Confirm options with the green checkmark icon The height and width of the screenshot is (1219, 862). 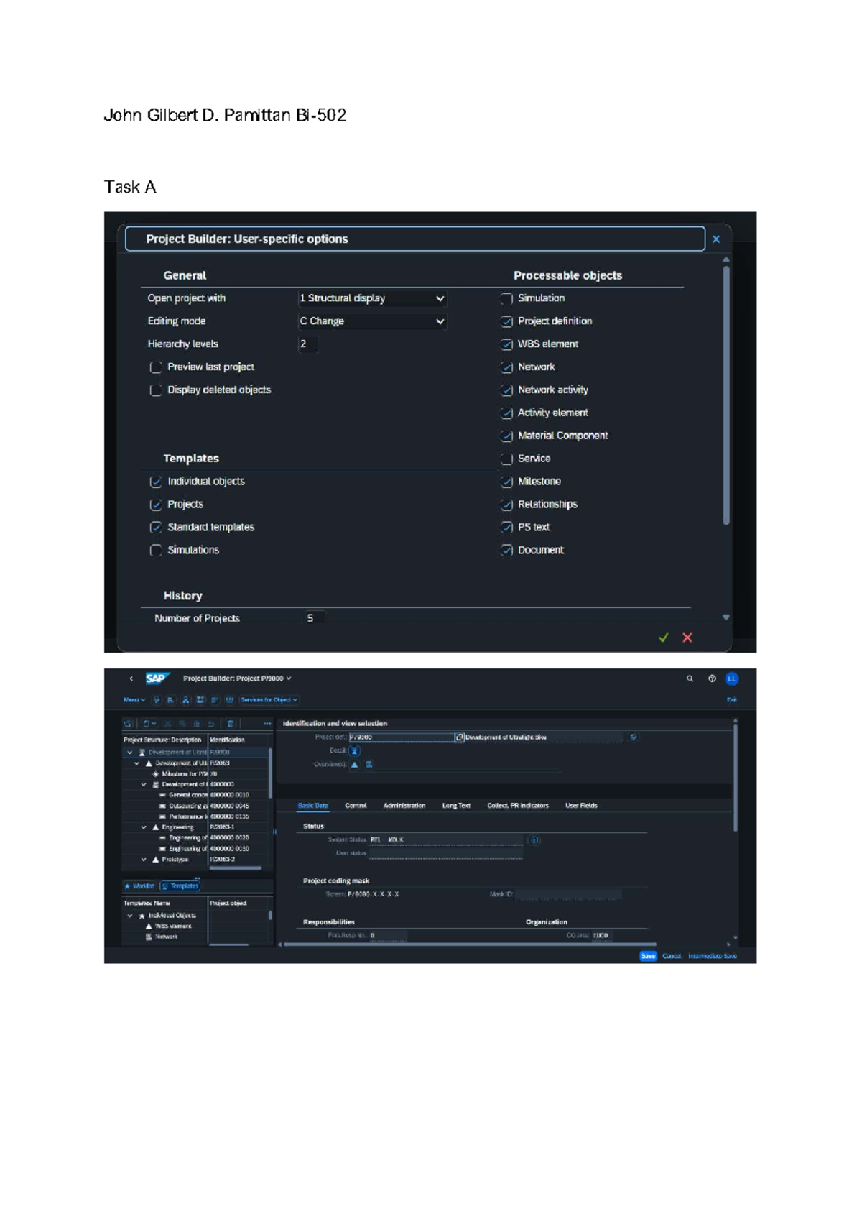664,638
